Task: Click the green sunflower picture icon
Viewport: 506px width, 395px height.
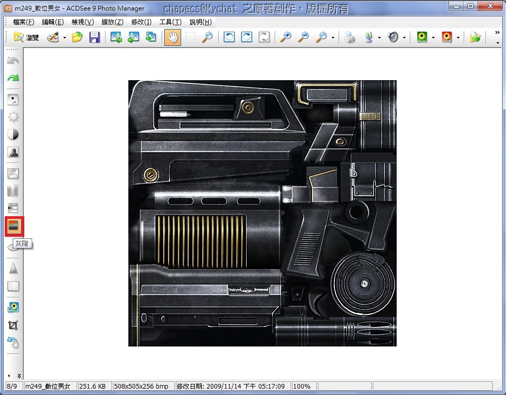Action: tap(422, 37)
